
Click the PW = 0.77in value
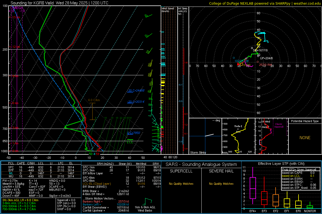[10, 181]
